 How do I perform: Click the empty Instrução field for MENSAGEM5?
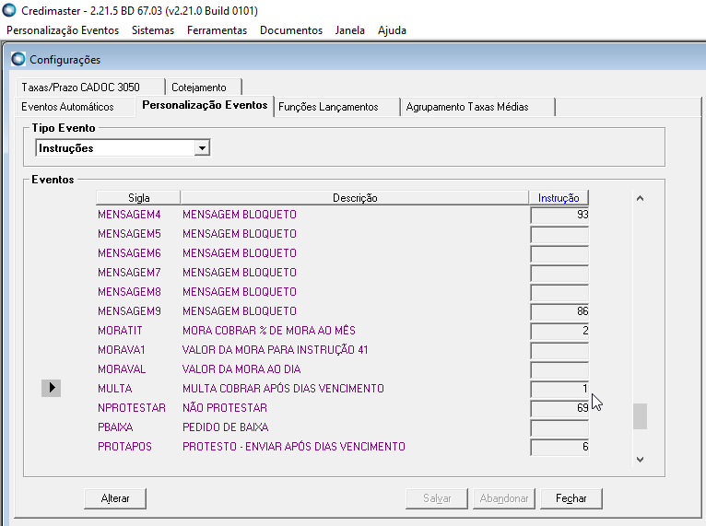point(559,234)
